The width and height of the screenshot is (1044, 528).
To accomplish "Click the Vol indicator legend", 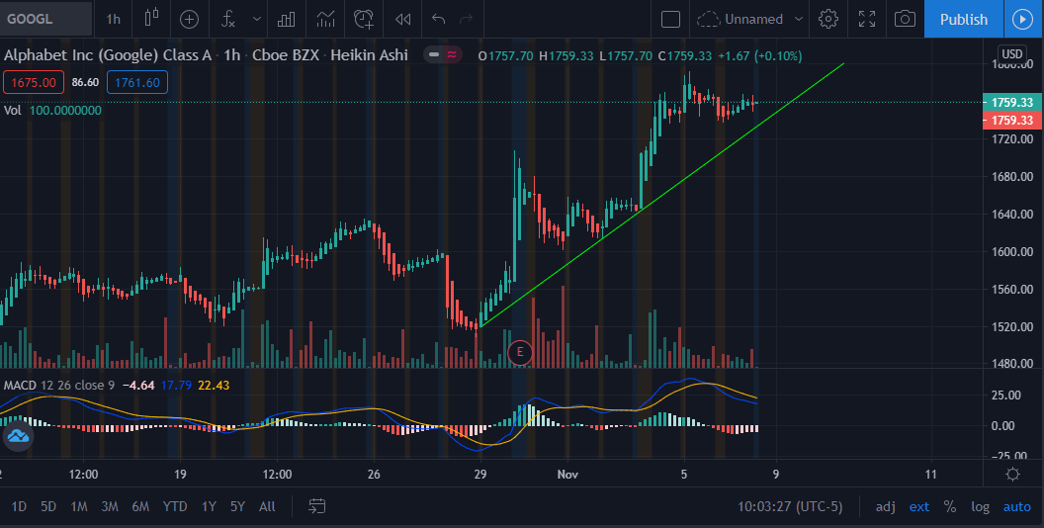I will coord(12,111).
